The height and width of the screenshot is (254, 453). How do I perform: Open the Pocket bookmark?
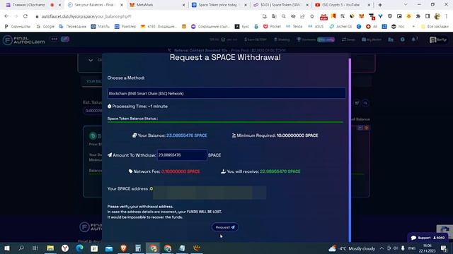(272, 26)
